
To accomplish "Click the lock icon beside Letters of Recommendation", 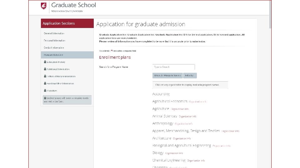I will tap(45, 76).
